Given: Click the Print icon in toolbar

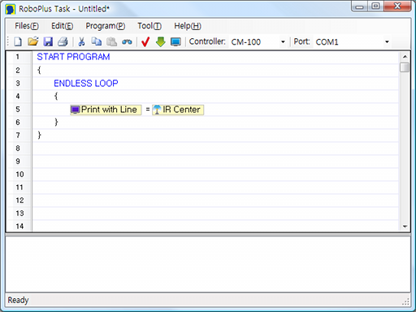Looking at the screenshot, I should pyautogui.click(x=63, y=41).
